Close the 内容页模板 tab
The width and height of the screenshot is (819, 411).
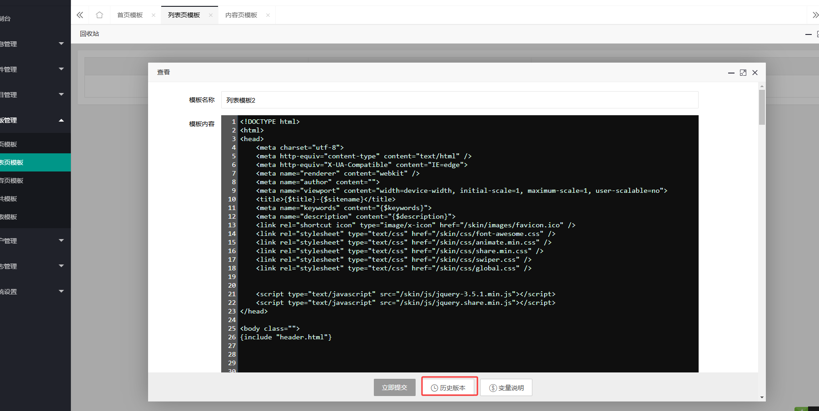[268, 15]
